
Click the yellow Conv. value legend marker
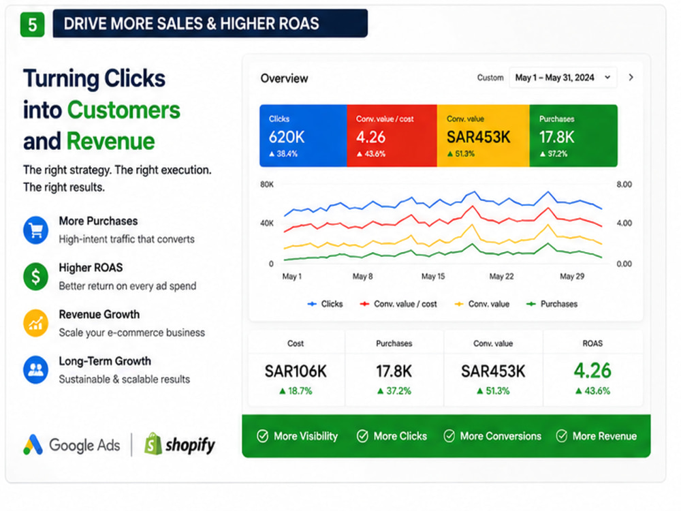[x=458, y=304]
